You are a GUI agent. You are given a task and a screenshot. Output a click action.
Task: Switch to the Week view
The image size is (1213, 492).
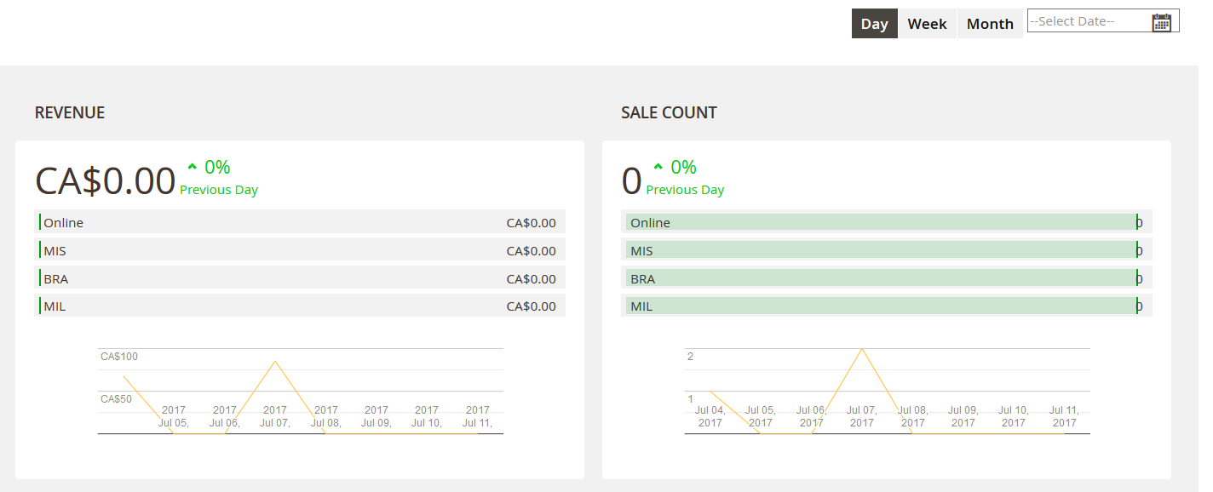pyautogui.click(x=927, y=24)
